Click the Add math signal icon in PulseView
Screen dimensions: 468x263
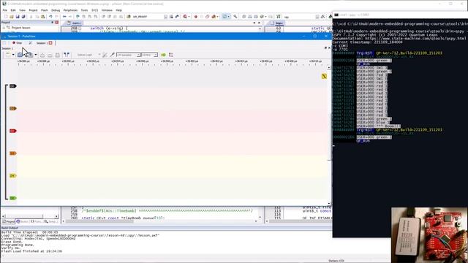coord(171,55)
